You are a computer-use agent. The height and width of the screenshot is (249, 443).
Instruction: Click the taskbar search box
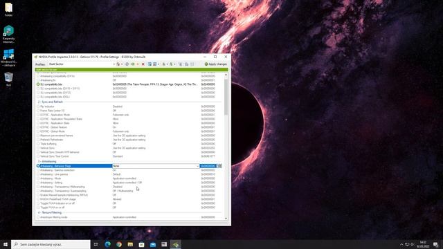coord(51,244)
